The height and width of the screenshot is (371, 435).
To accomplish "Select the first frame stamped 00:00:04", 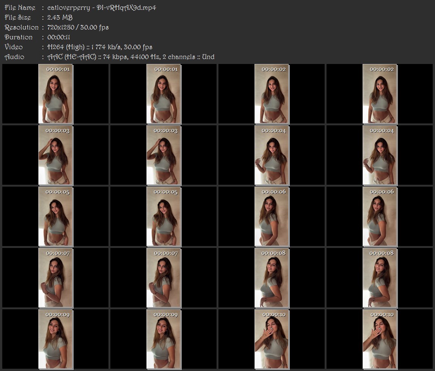I will 272,155.
